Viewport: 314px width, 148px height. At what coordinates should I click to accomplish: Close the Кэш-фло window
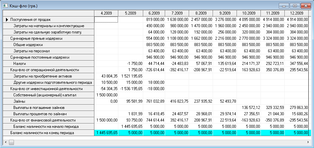[306, 6]
